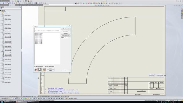Click the red play arrow icon in dialog
The width and height of the screenshot is (183, 103).
(x=36, y=70)
